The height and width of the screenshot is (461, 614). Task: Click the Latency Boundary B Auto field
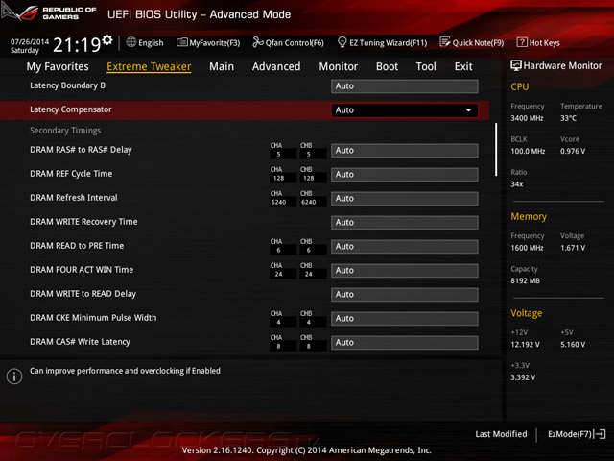[405, 86]
